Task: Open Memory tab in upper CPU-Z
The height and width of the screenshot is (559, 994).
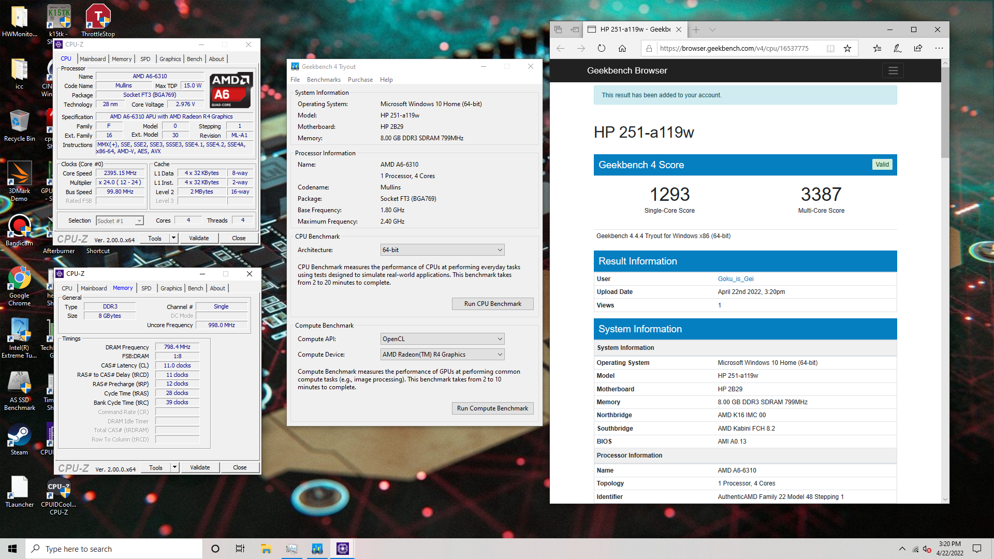Action: click(x=122, y=59)
